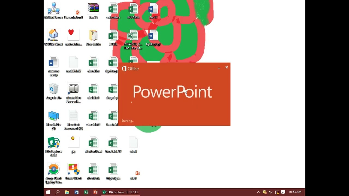Switch to PowerPoint on the taskbar
Screen dimensions: 349x196
(95, 192)
